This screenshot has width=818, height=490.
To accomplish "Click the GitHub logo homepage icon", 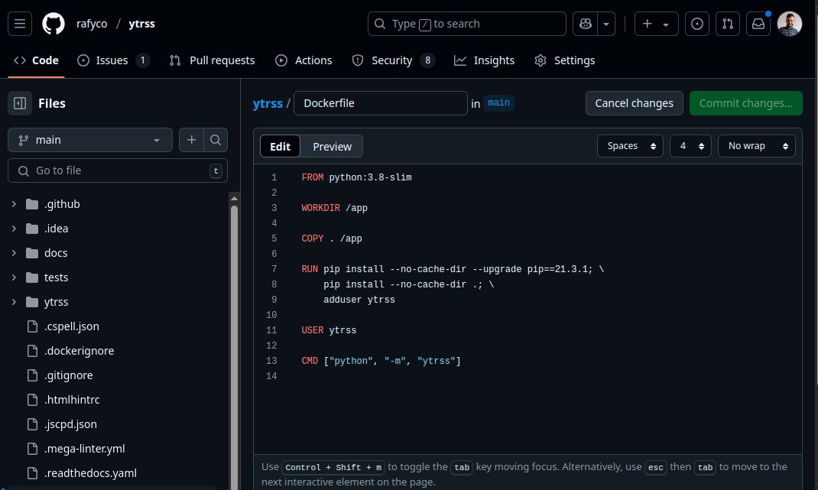I will [54, 24].
